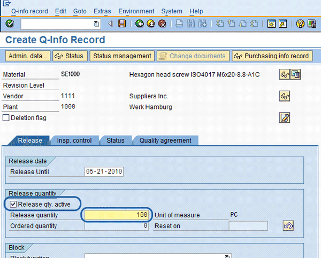Click the display glasses icon beside Material

tap(285, 74)
